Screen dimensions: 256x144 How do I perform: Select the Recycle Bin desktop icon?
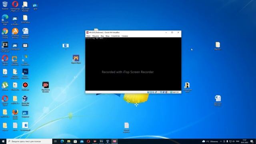click(x=5, y=5)
